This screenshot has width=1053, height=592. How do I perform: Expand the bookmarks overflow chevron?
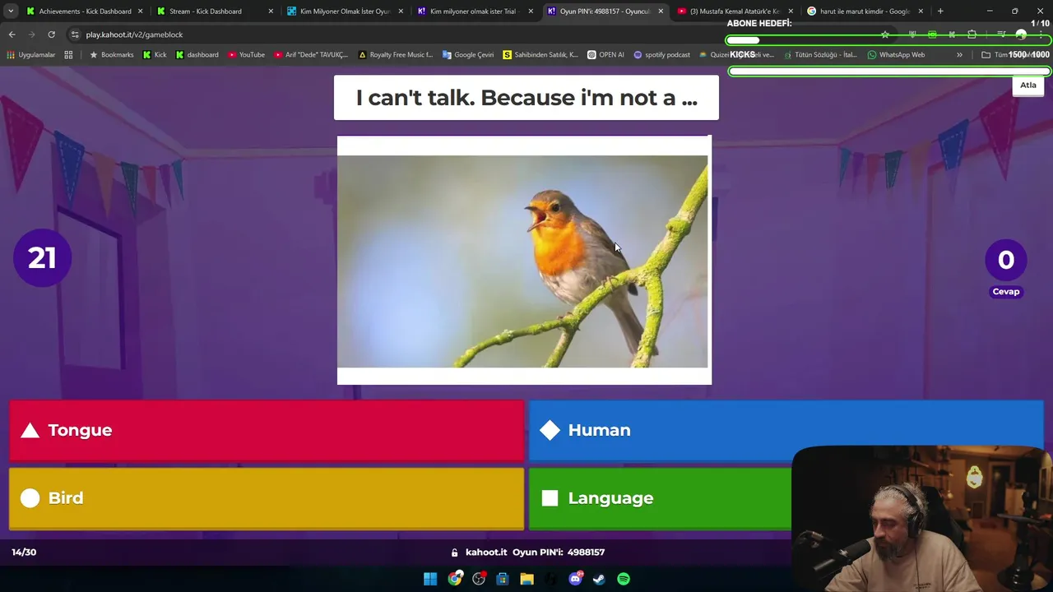[959, 55]
